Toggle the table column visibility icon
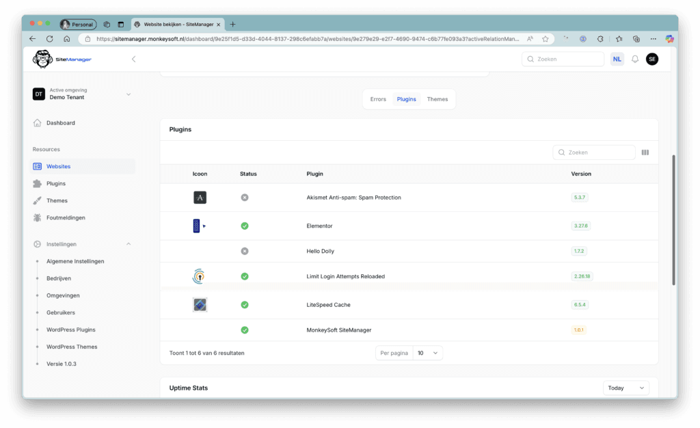This screenshot has height=428, width=700. (x=645, y=152)
